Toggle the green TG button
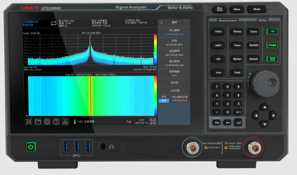Image resolution: width=297 pixels, height=175 pixels. pyautogui.click(x=272, y=32)
